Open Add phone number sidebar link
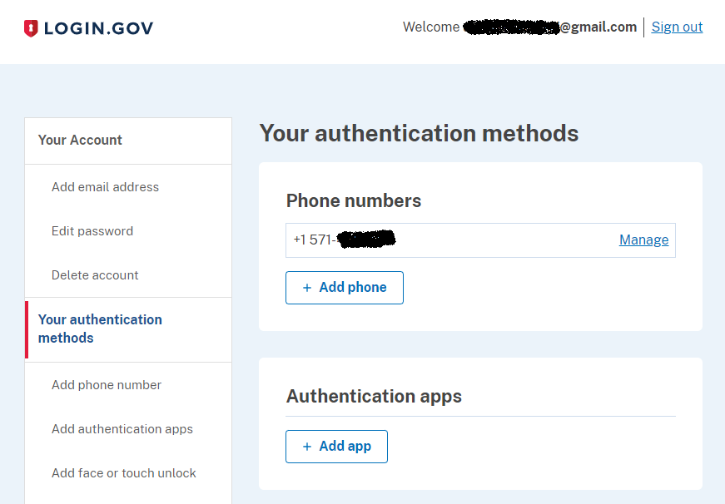Viewport: 725px width, 504px height. (x=107, y=385)
